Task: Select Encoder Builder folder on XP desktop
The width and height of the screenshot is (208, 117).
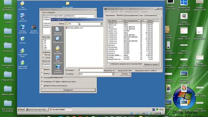Action: (68, 5)
